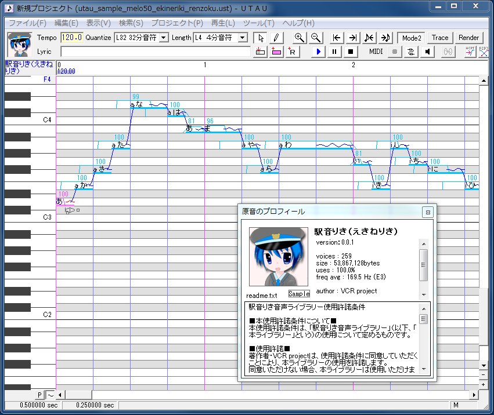
Task: Click the readme text scrollbar thumb
Action: pyautogui.click(x=424, y=319)
